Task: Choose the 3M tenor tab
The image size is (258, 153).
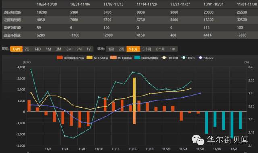Action: coord(58,49)
